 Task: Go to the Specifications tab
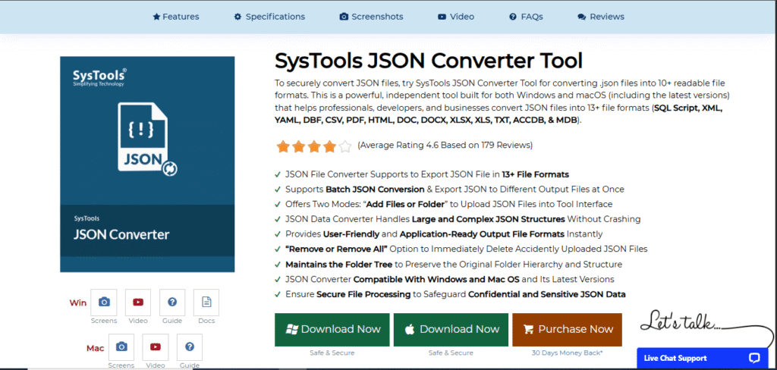point(269,17)
